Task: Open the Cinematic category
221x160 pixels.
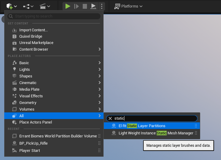Action: click(x=54, y=83)
